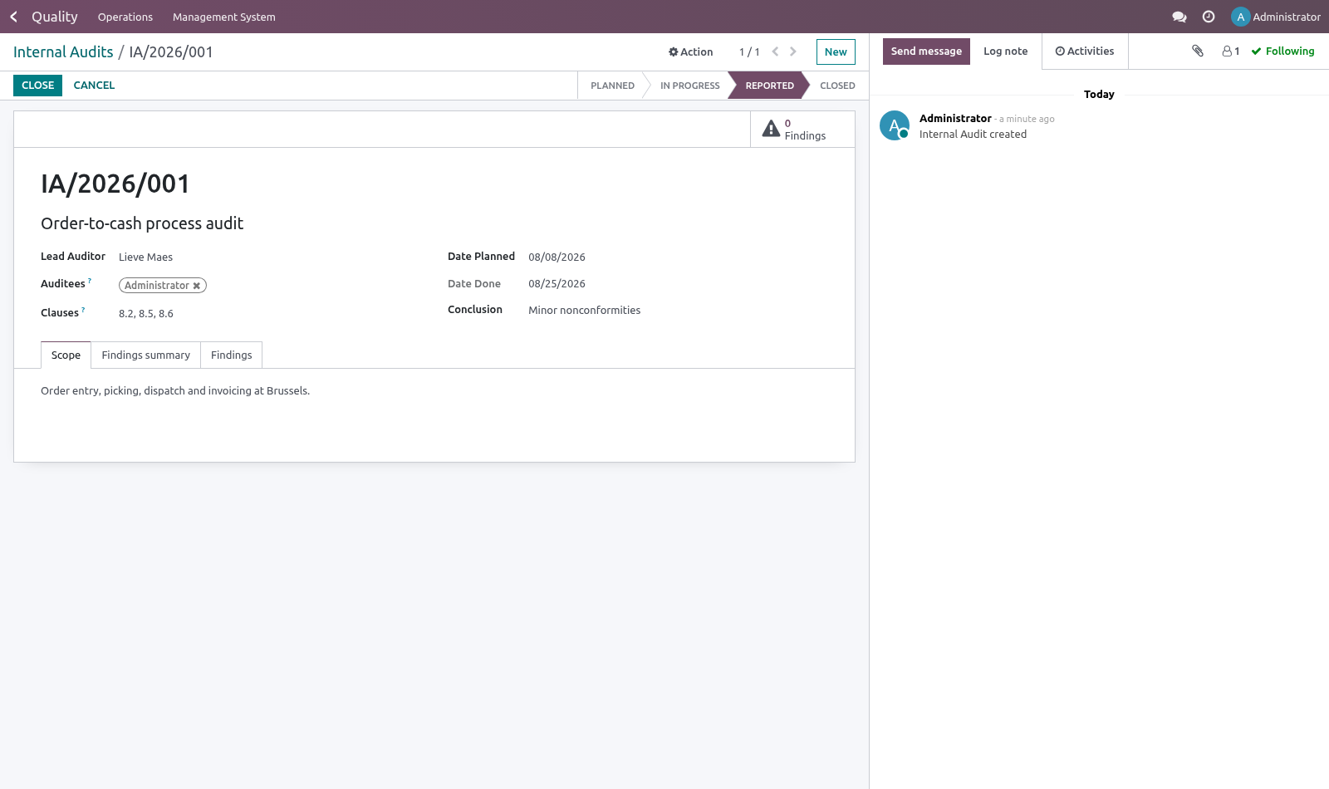Set status to PLANNED stage

(612, 86)
